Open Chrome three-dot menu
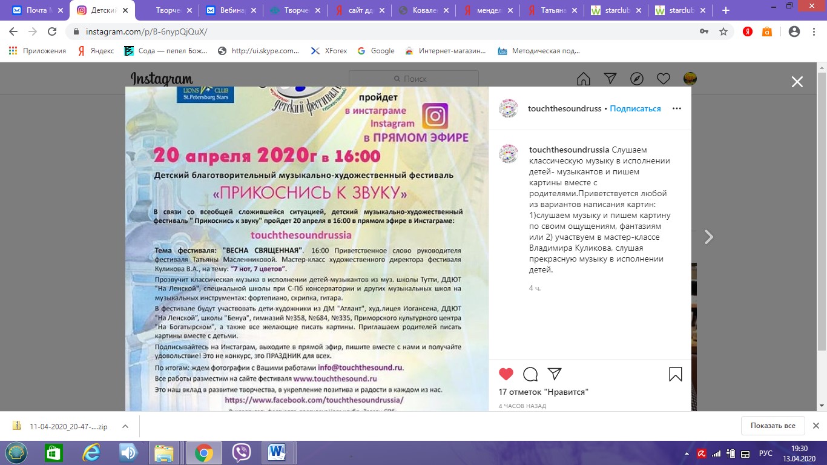The height and width of the screenshot is (465, 827). 813,31
